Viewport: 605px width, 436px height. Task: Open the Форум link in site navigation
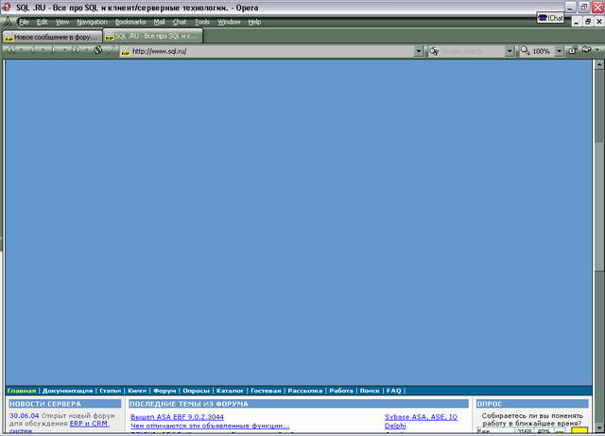pyautogui.click(x=164, y=391)
